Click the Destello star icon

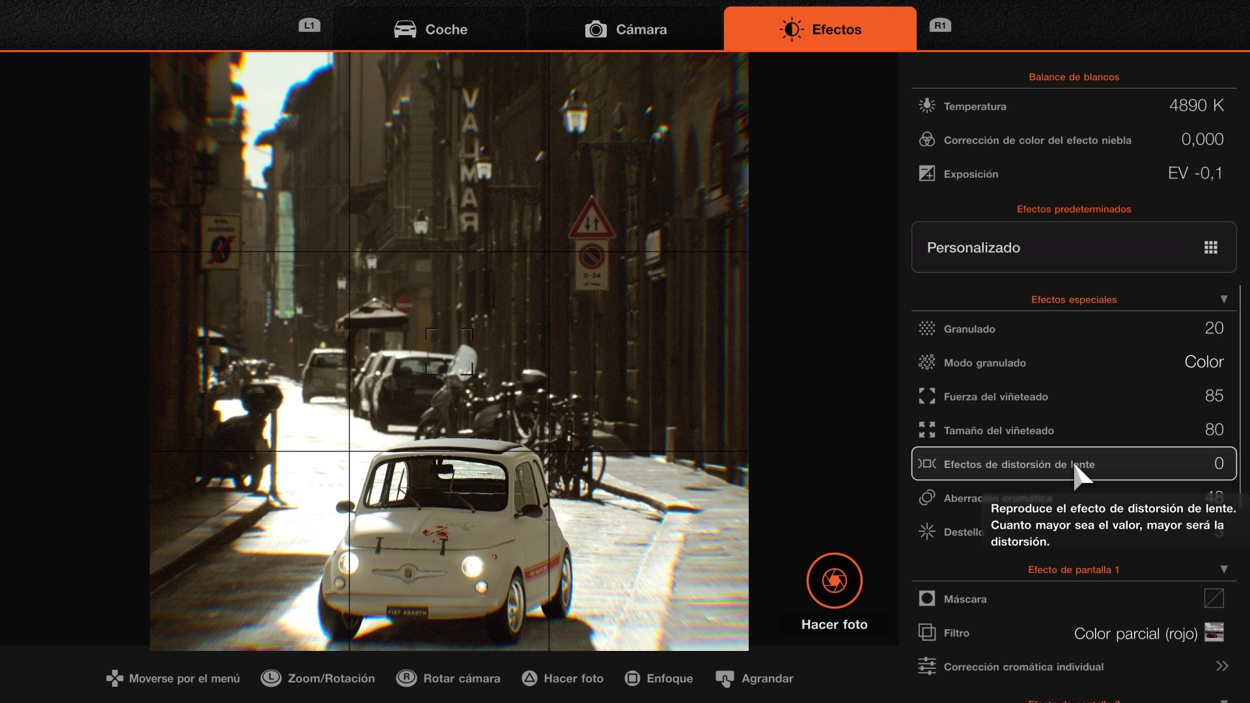(926, 531)
